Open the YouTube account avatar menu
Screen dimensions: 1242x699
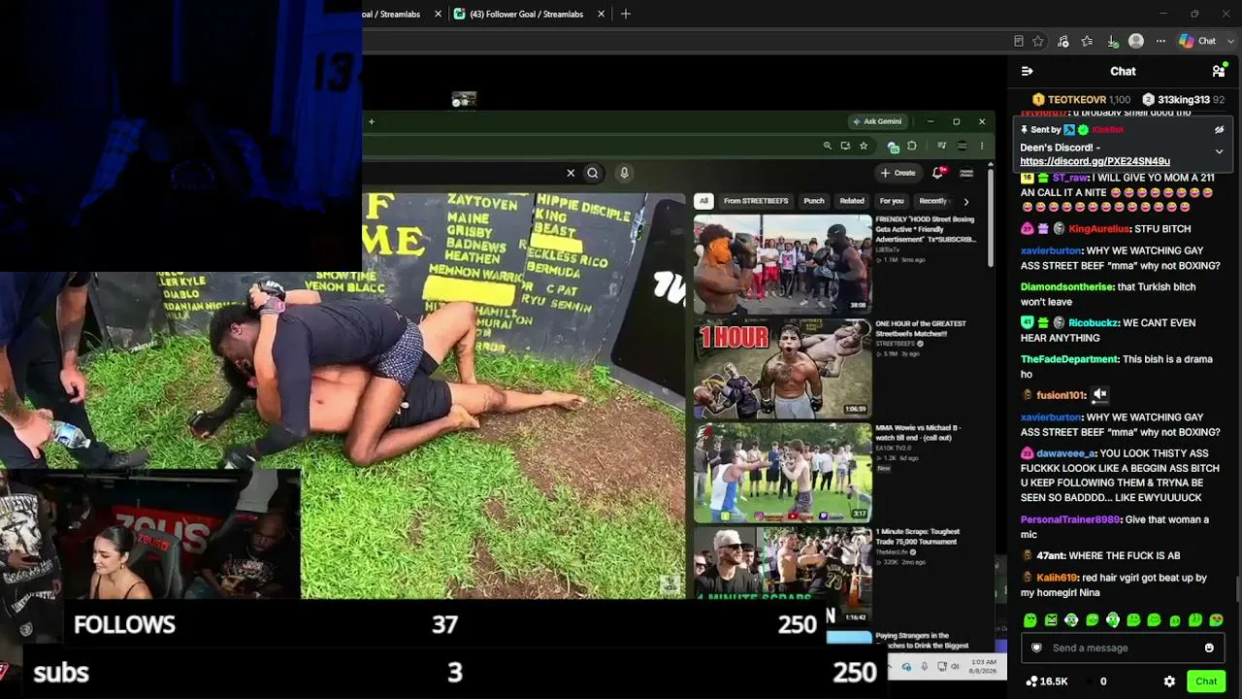(x=966, y=173)
